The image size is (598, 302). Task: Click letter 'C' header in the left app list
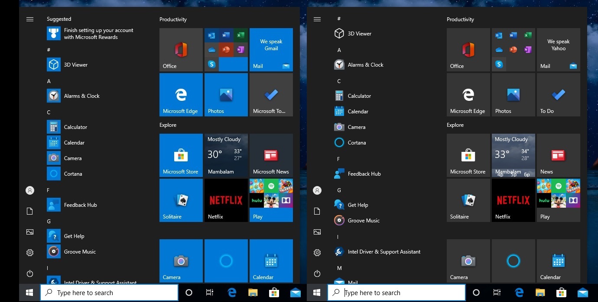click(49, 112)
